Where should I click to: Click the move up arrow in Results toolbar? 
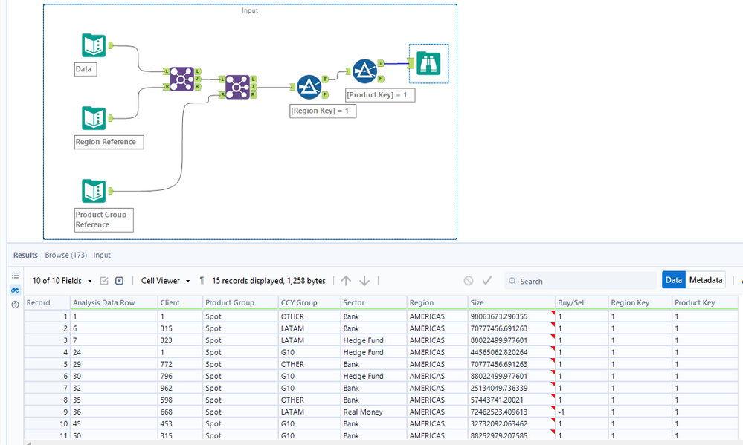[x=346, y=281]
